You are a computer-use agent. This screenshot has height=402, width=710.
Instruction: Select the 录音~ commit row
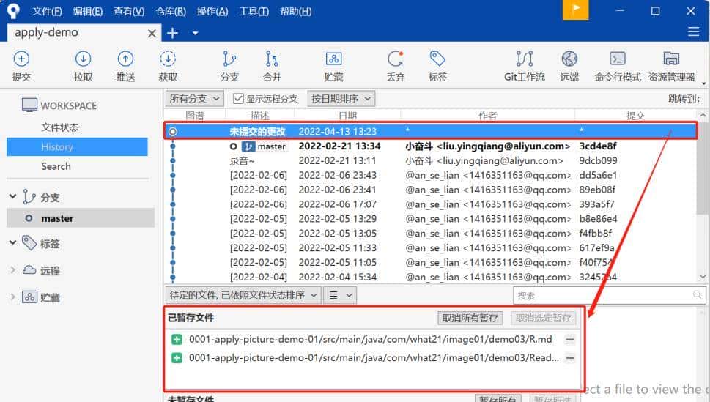(430, 160)
